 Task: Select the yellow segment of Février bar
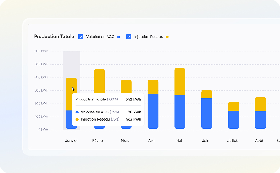pos(99,81)
